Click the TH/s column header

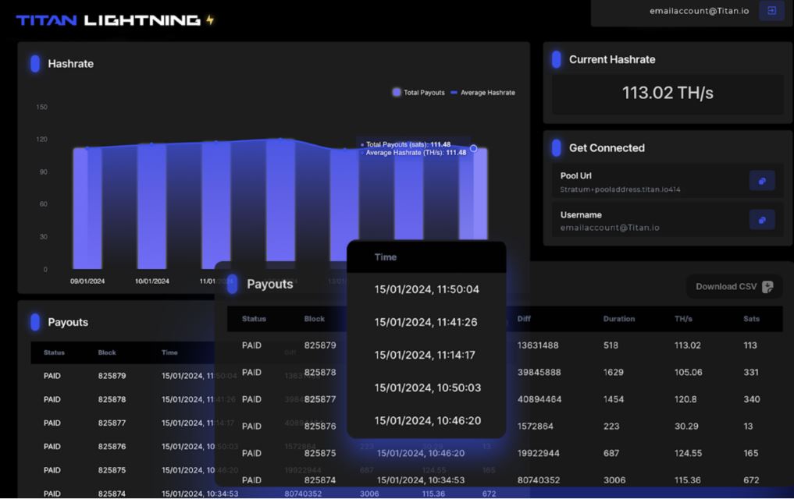[683, 319]
